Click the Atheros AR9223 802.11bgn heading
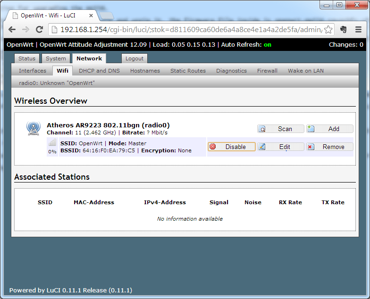Viewport: 370px width, 299px height. pyautogui.click(x=109, y=125)
